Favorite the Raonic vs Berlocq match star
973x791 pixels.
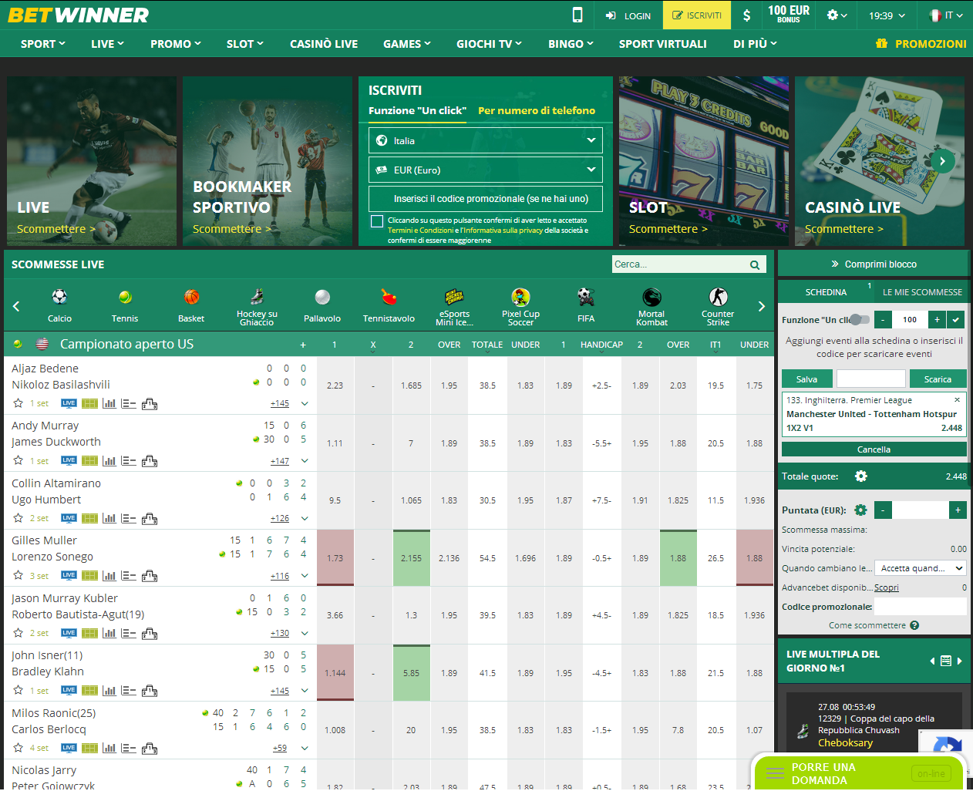click(19, 748)
